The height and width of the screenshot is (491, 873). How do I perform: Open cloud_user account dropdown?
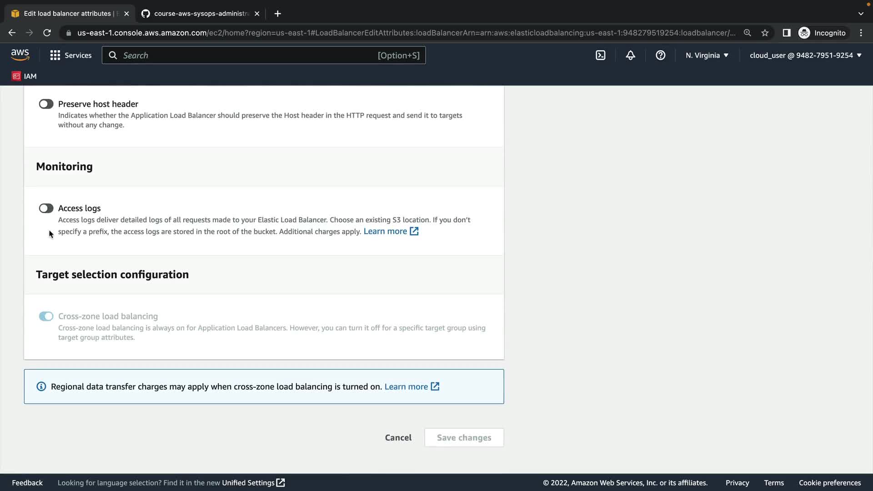point(805,55)
